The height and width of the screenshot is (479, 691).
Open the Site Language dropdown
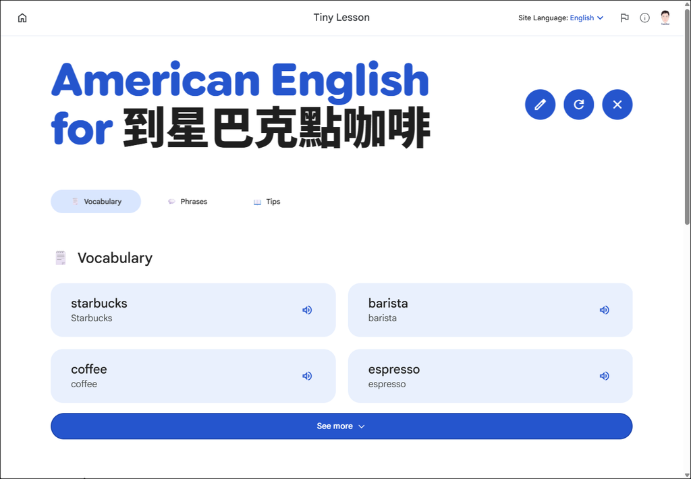click(x=586, y=18)
